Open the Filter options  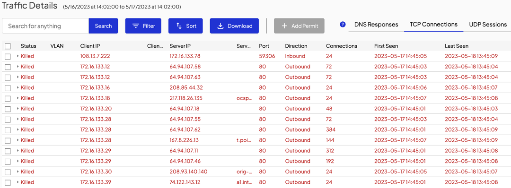(143, 26)
